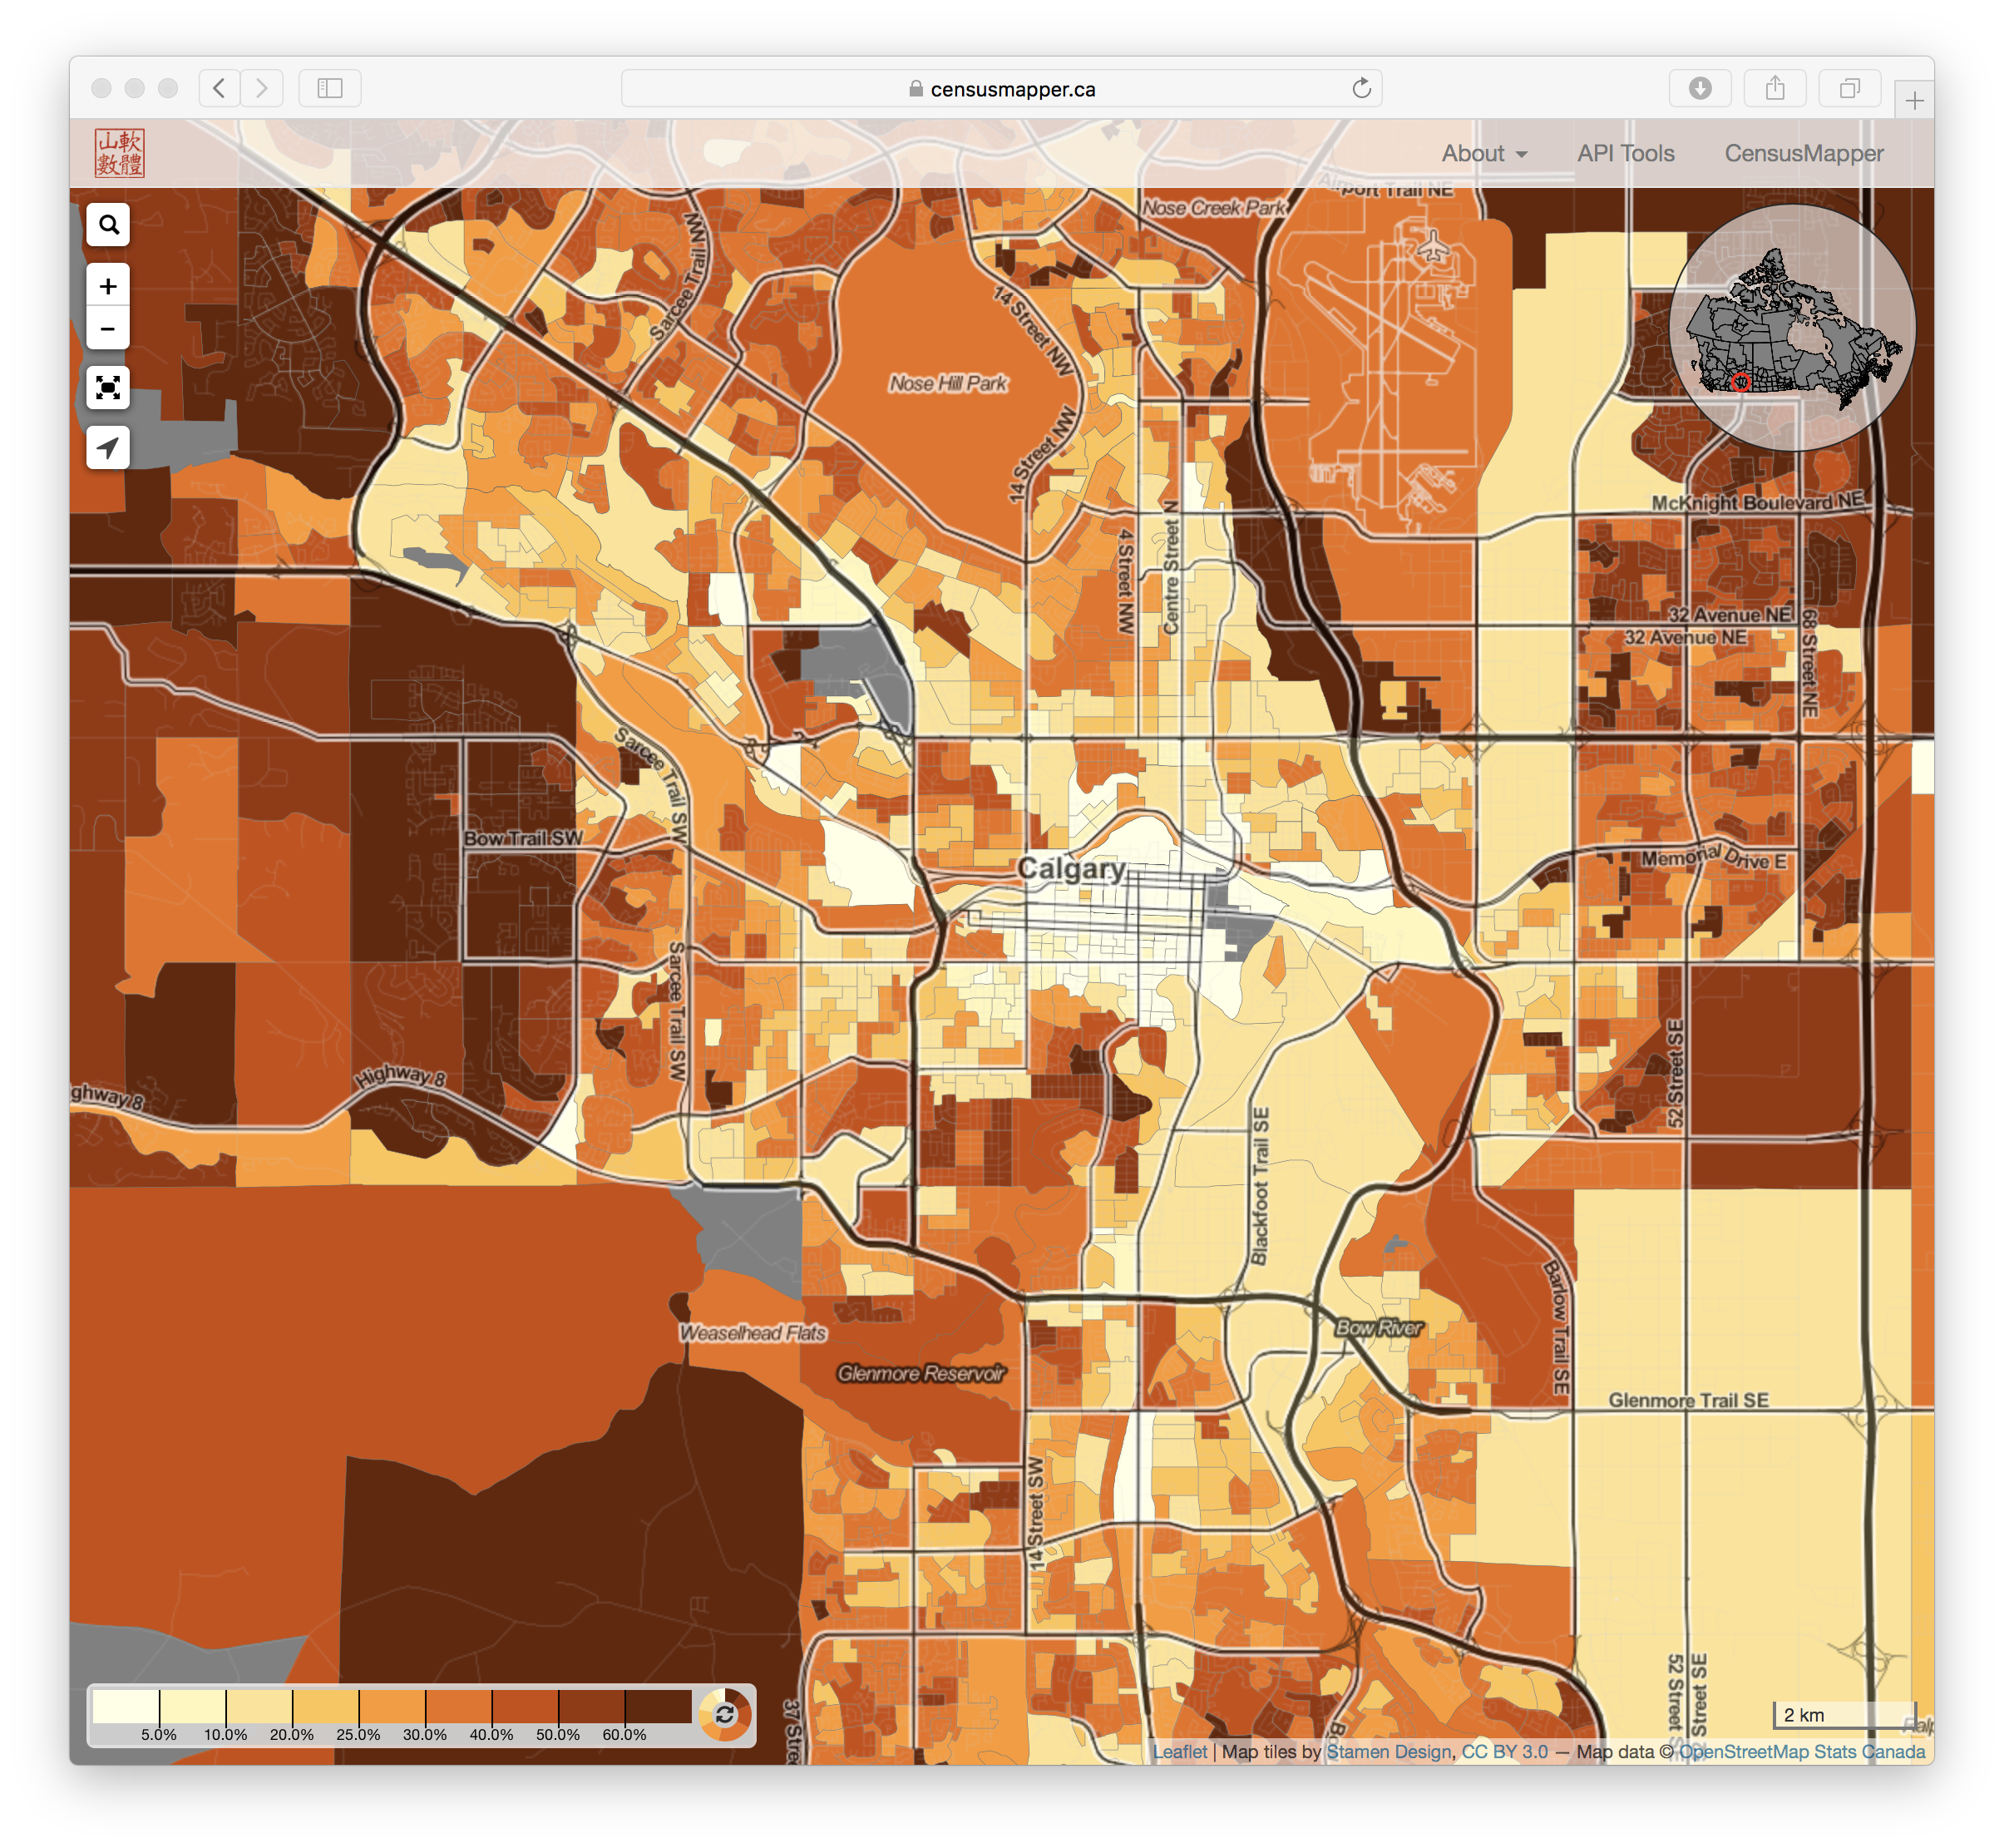2004x1848 pixels.
Task: Click the Canada overview minimap
Action: tap(1792, 327)
